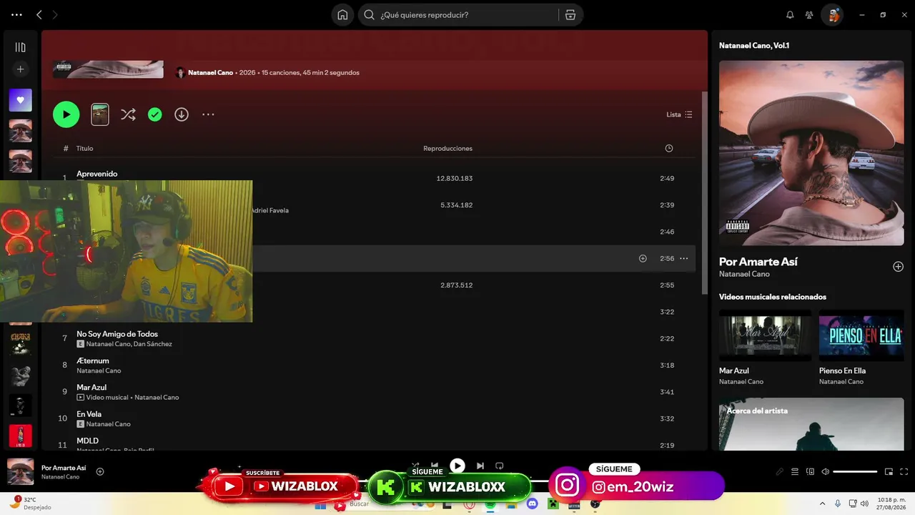Image resolution: width=915 pixels, height=515 pixels.
Task: Open the Spotify three-dot app menu
Action: (17, 14)
